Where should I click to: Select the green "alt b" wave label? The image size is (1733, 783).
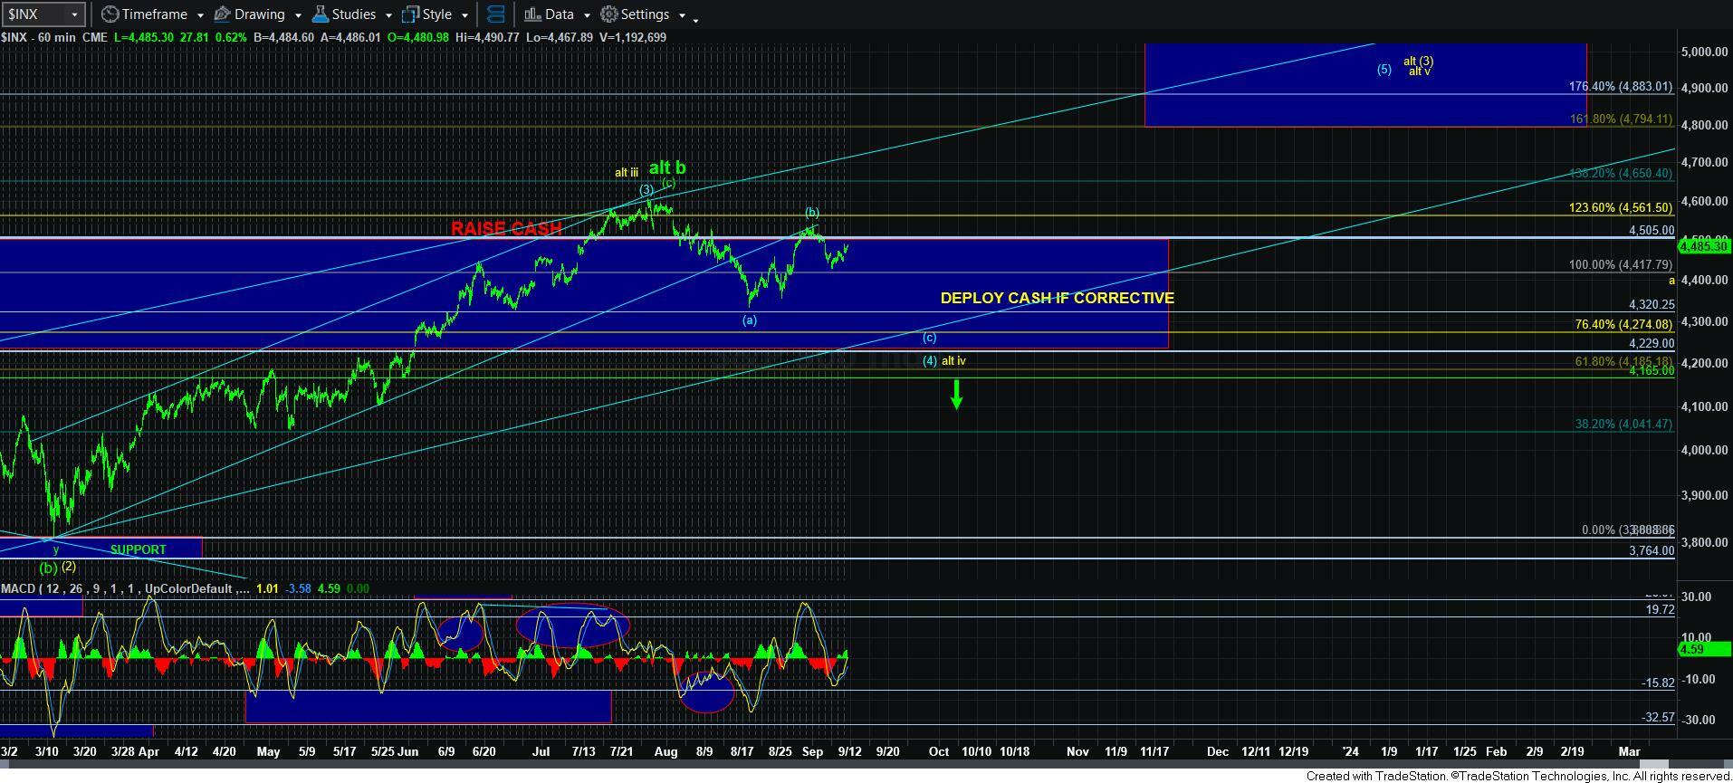click(667, 167)
